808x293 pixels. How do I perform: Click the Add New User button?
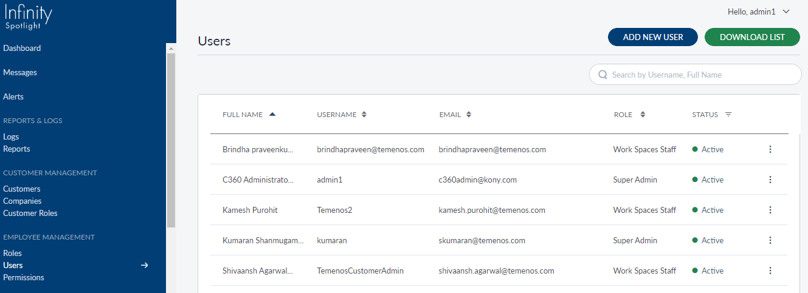[653, 37]
